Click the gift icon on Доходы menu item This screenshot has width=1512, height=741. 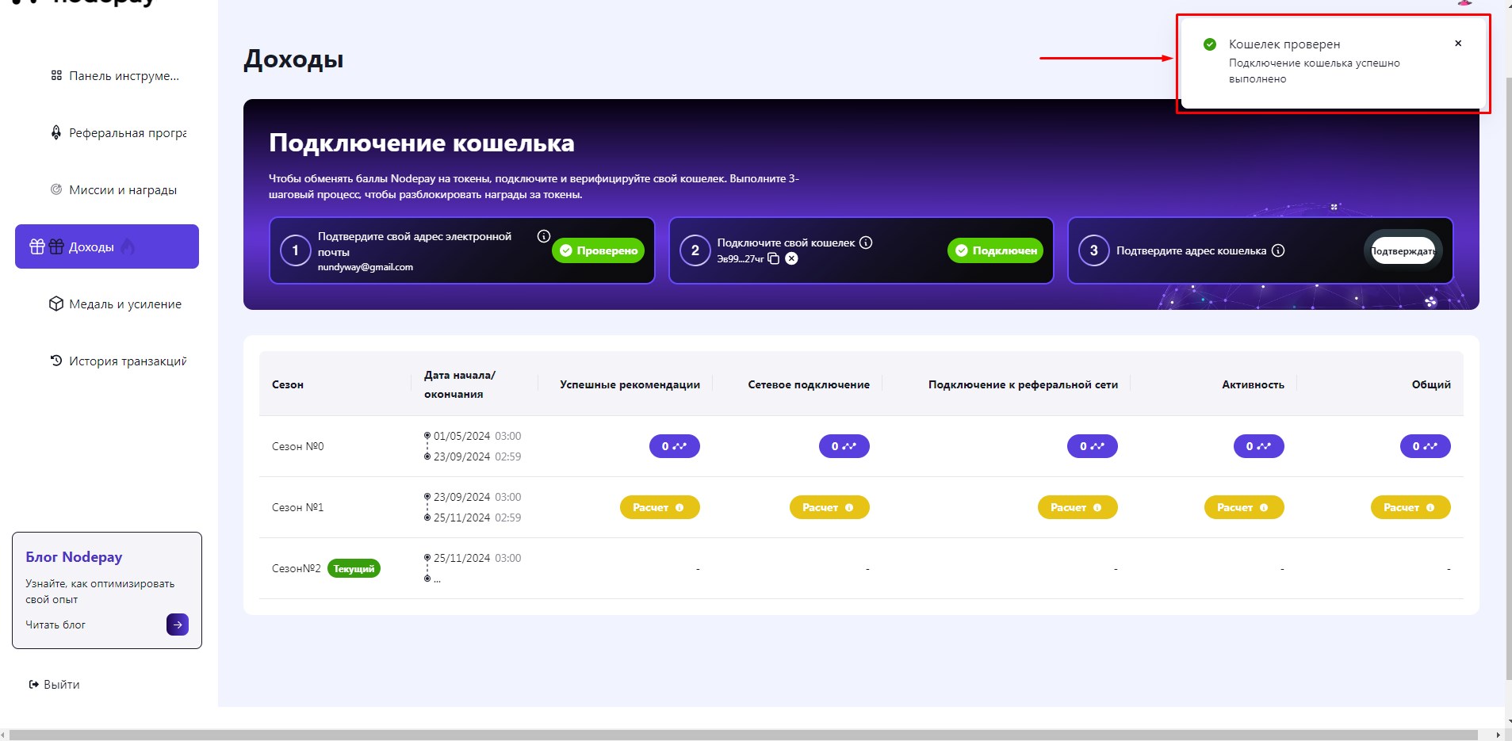pyautogui.click(x=37, y=246)
